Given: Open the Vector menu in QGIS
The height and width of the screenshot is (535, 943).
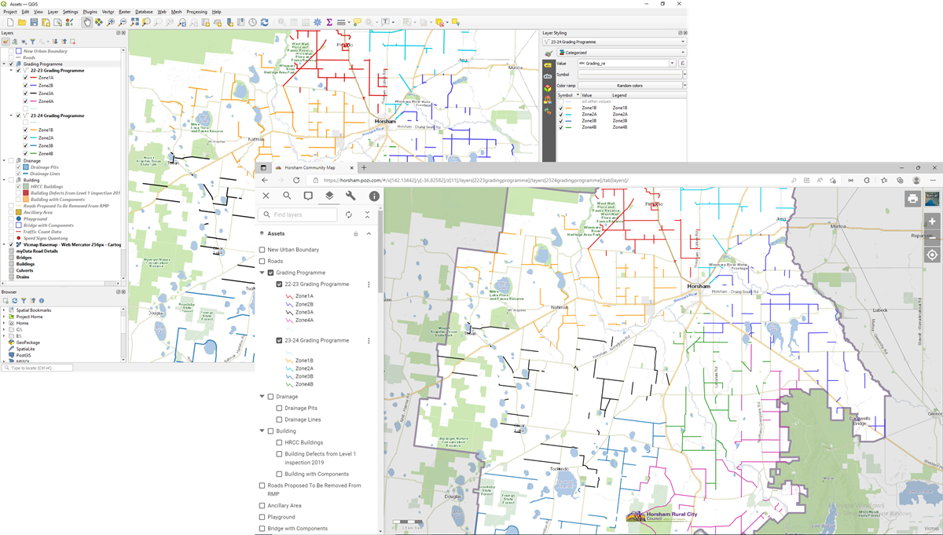Looking at the screenshot, I should (108, 12).
